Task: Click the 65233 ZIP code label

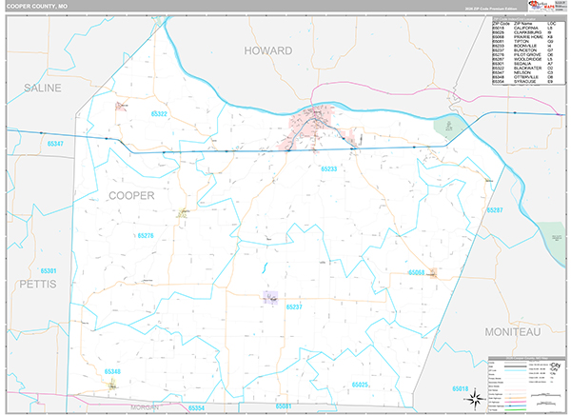Action: pyautogui.click(x=329, y=168)
